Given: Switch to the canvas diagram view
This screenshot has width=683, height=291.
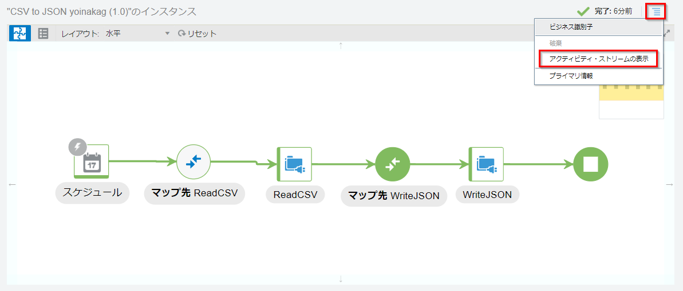Looking at the screenshot, I should (x=20, y=34).
